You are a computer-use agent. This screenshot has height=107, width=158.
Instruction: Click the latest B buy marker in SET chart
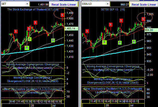pyautogui.click(x=53, y=41)
